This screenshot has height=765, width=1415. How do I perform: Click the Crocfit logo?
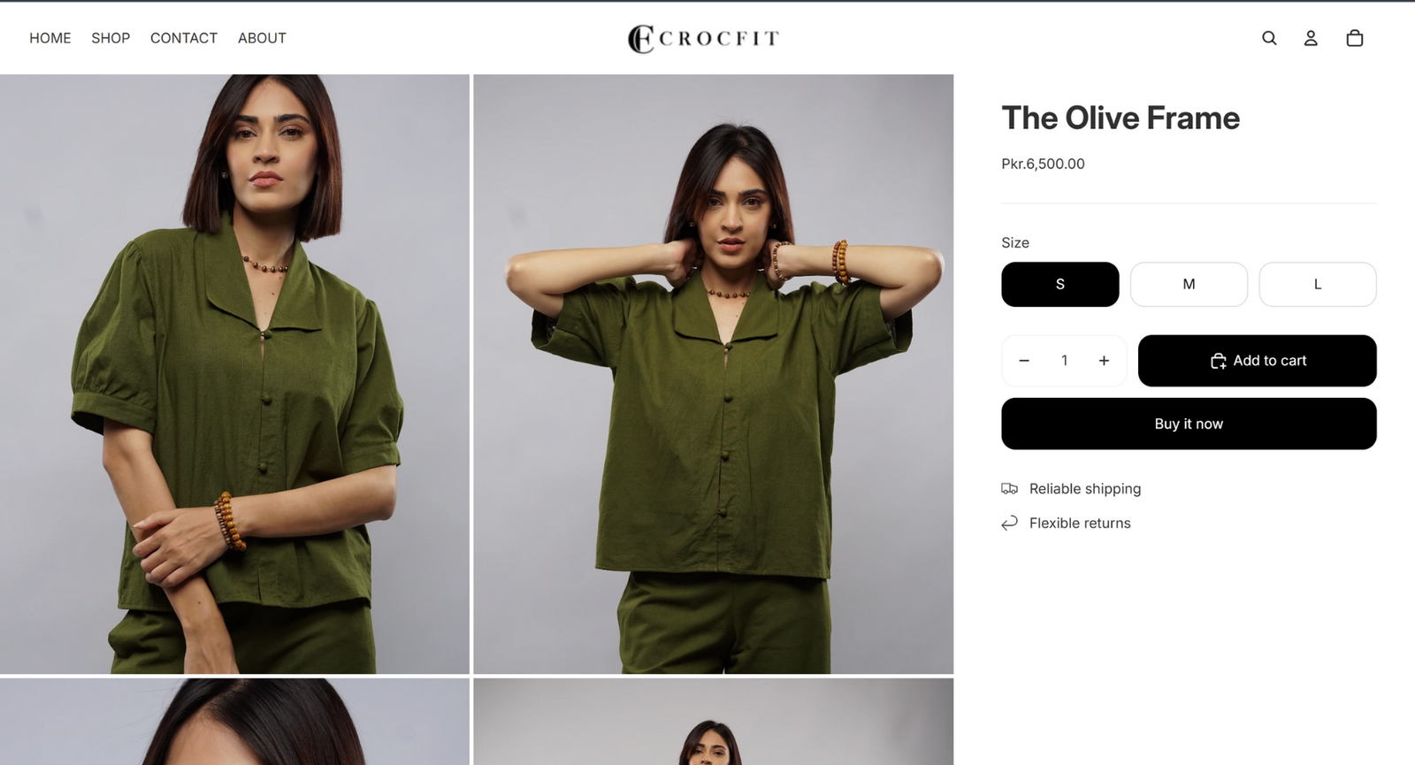704,38
